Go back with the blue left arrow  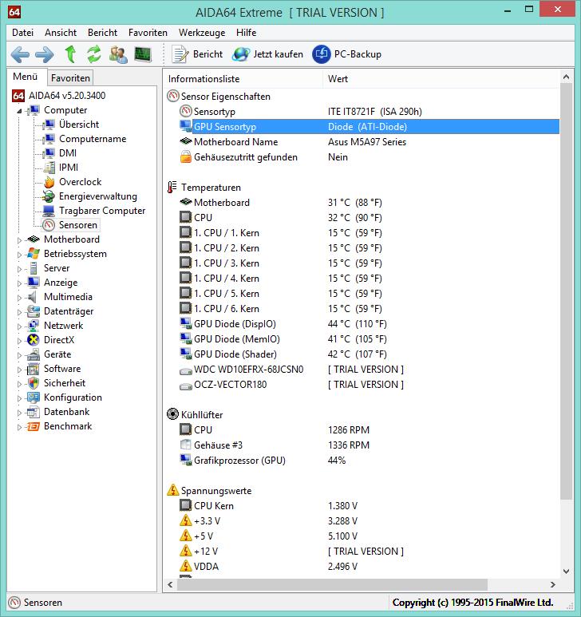[x=20, y=54]
